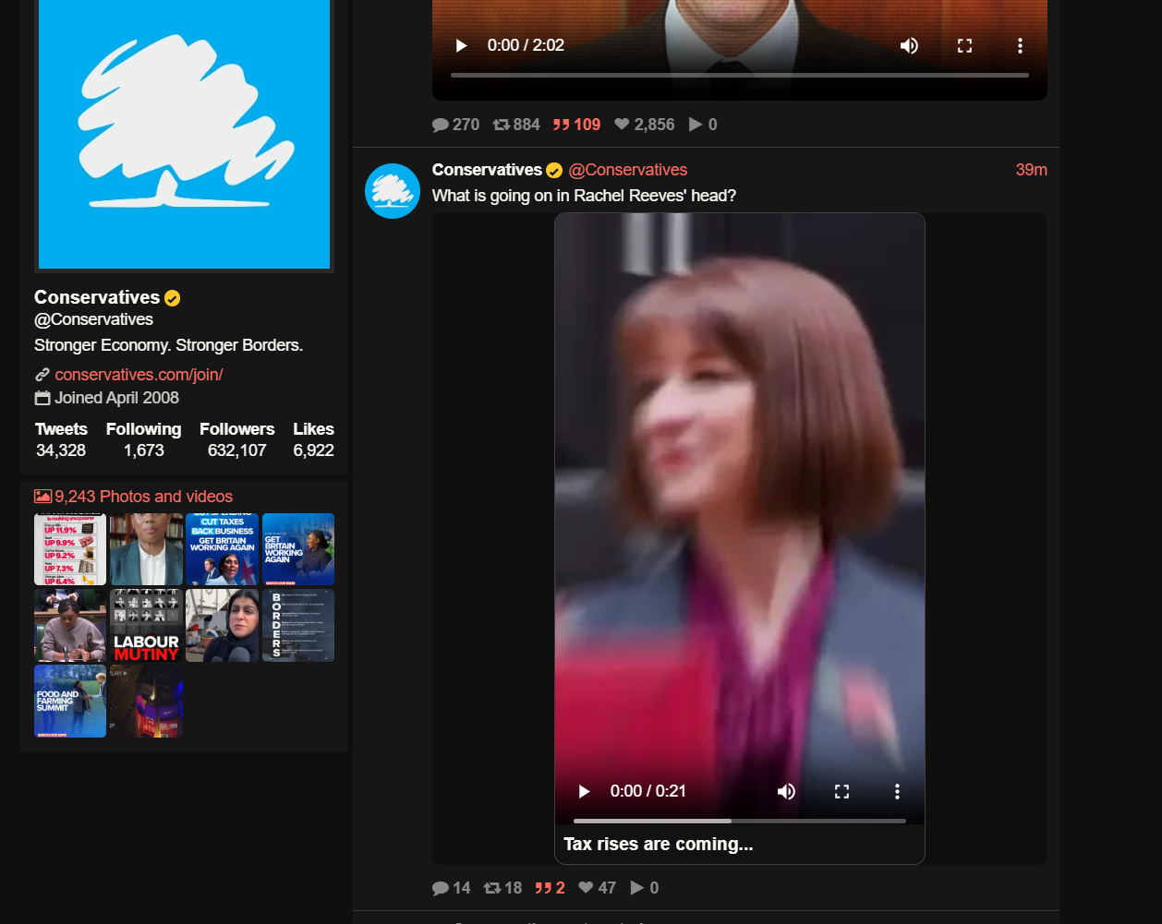Open the Conservatives avatar on the Rachel Reeves tweet
1162x924 pixels.
tap(393, 191)
